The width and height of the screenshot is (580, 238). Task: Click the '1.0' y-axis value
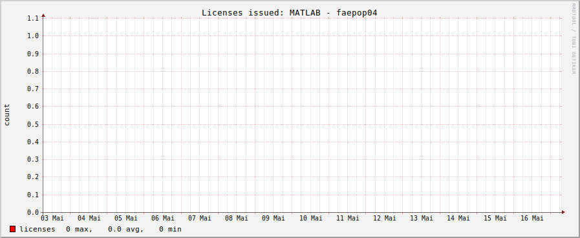[x=33, y=36]
